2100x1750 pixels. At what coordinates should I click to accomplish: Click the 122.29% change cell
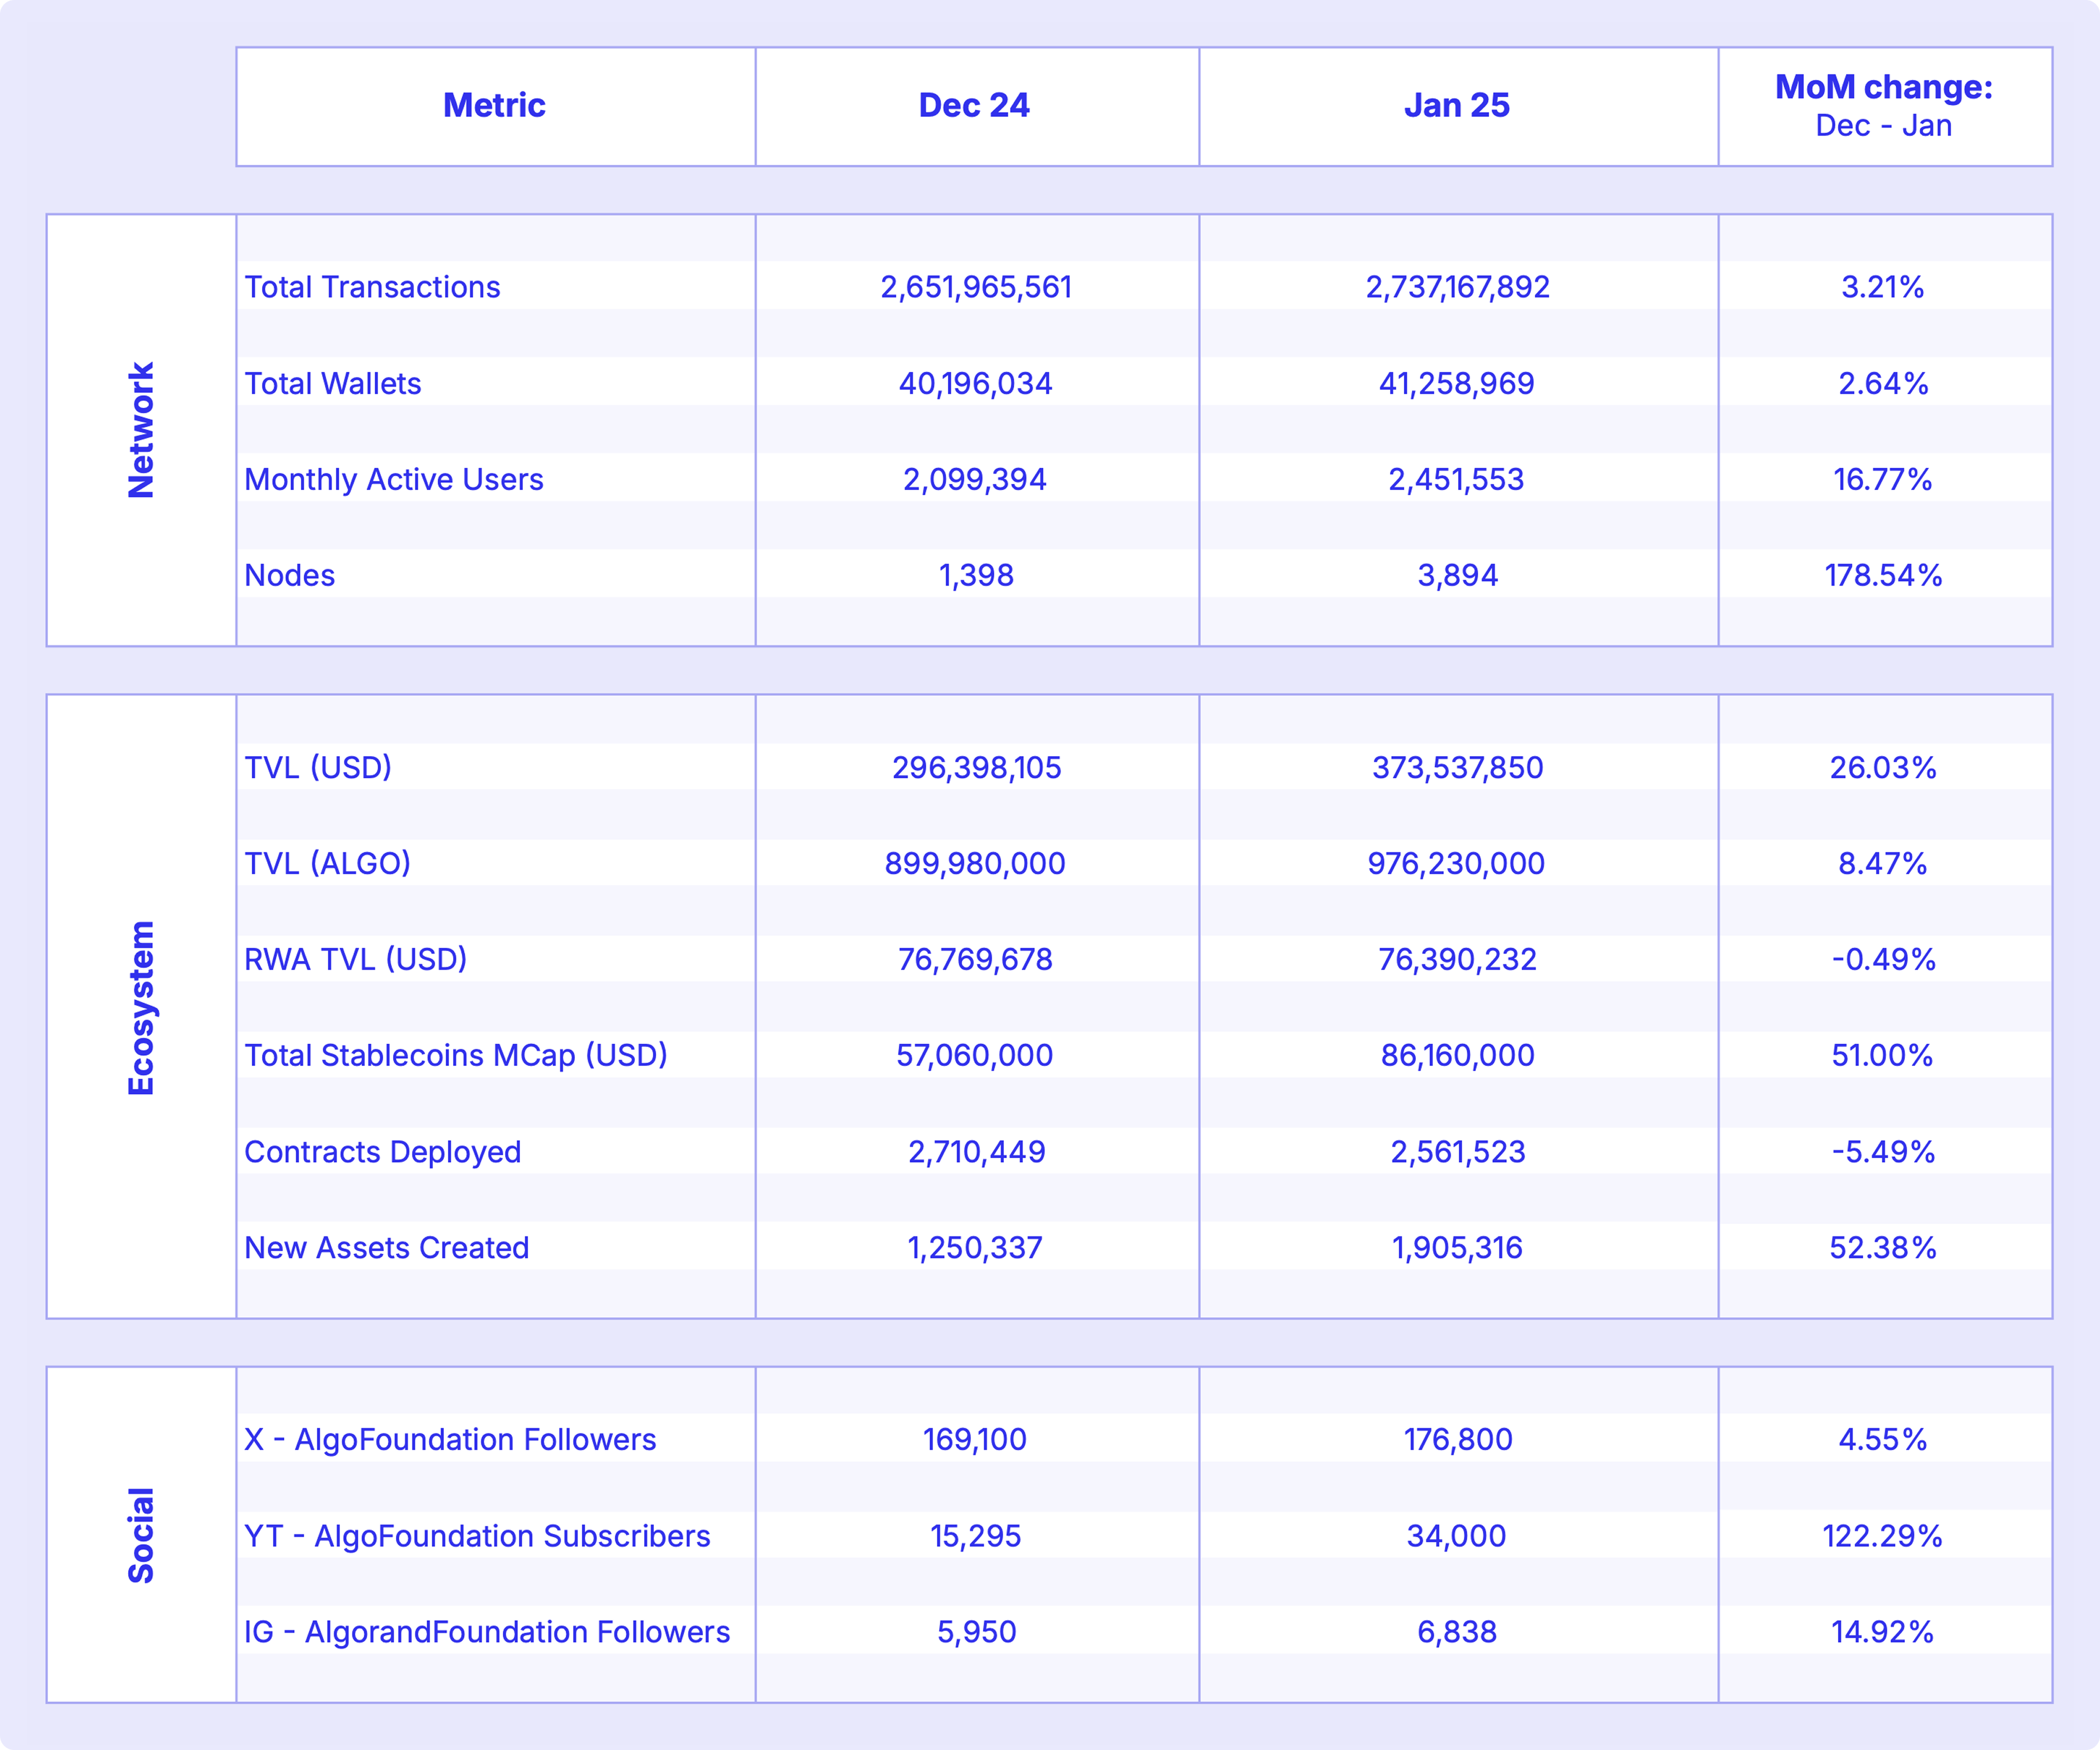coord(1883,1535)
